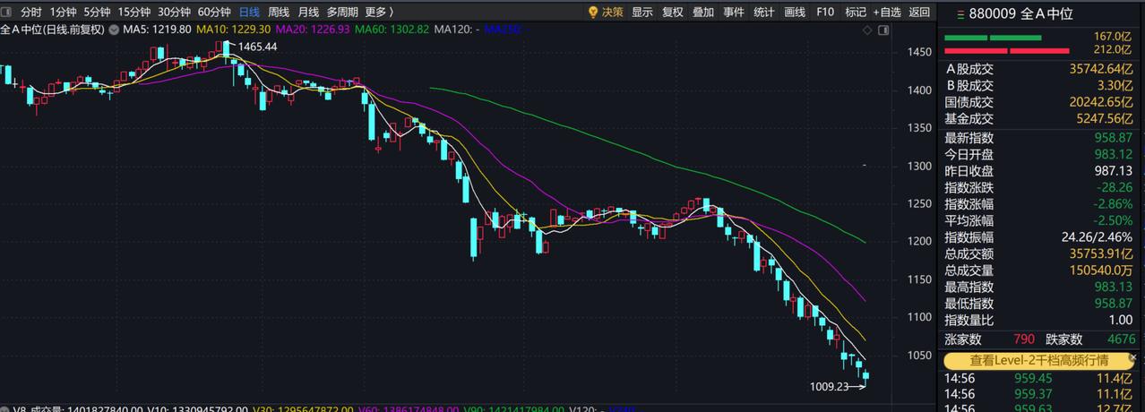Open the 画线 drawing tools
The height and width of the screenshot is (412, 1145).
coord(795,13)
